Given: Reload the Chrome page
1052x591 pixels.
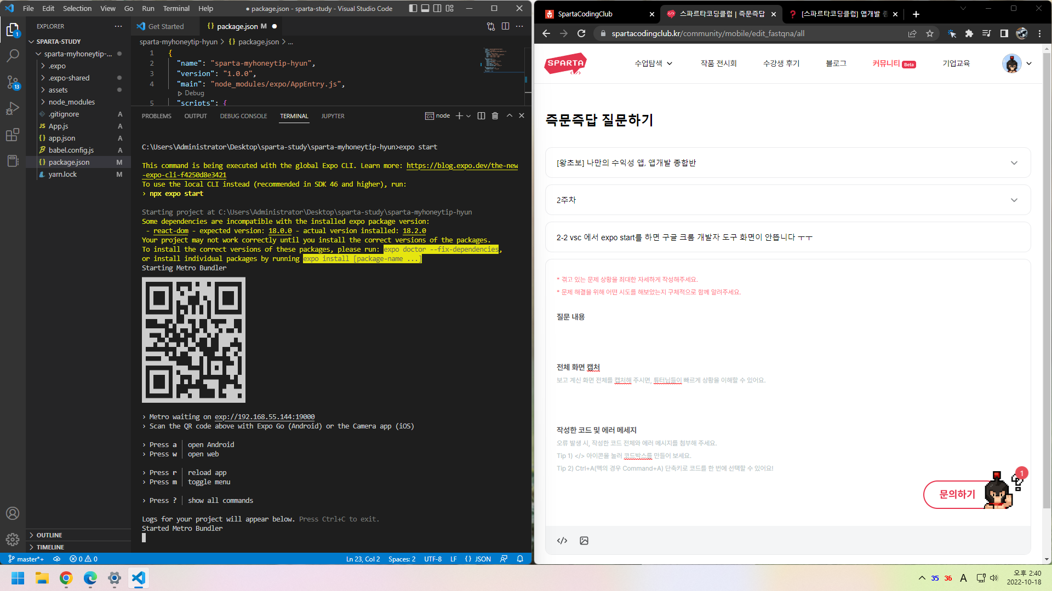Looking at the screenshot, I should [581, 33].
